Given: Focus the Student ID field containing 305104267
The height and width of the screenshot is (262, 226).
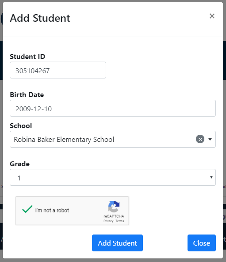Looking at the screenshot, I should point(58,70).
